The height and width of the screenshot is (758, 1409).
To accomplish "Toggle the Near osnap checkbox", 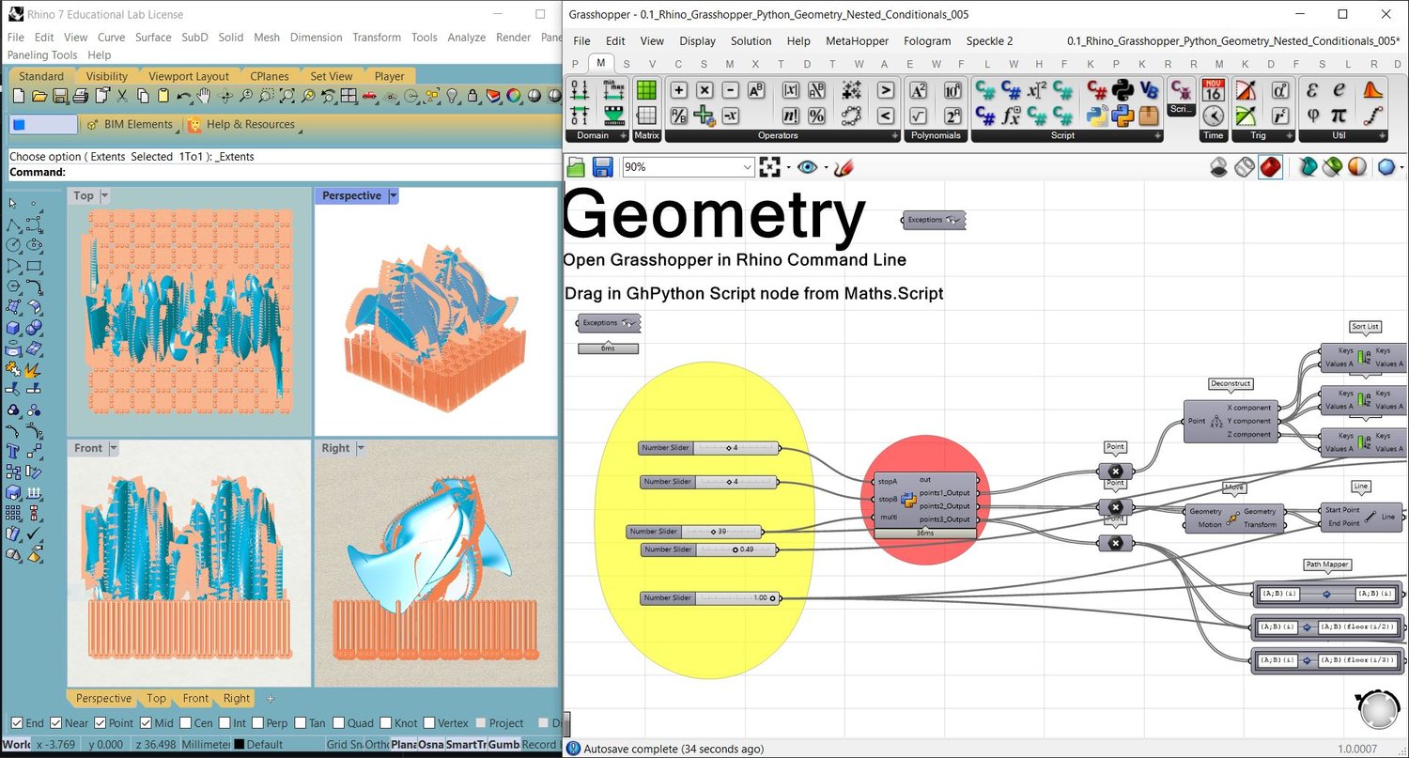I will pyautogui.click(x=55, y=723).
